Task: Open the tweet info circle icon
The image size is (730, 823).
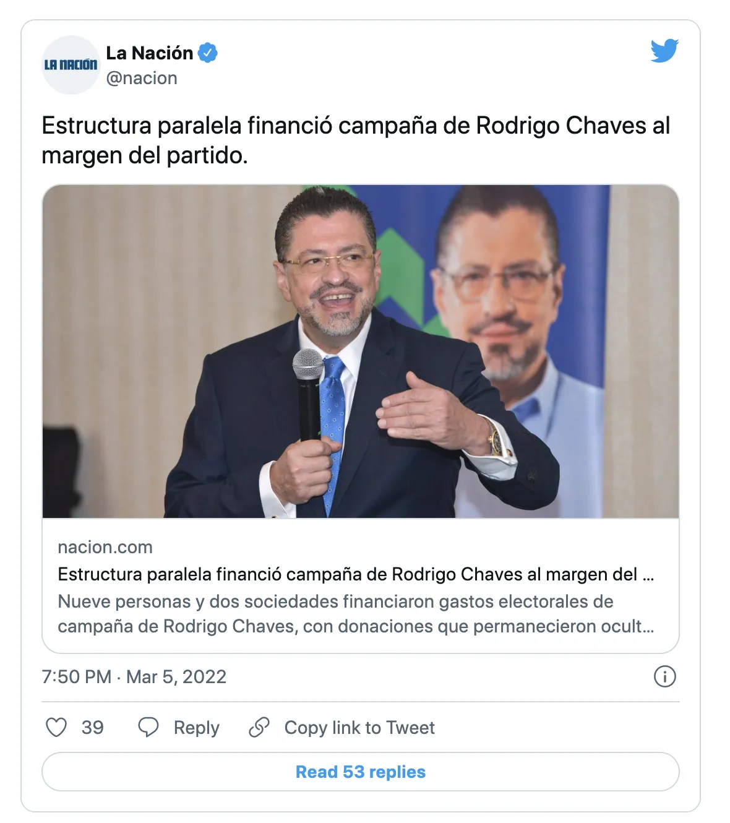Action: pos(665,676)
